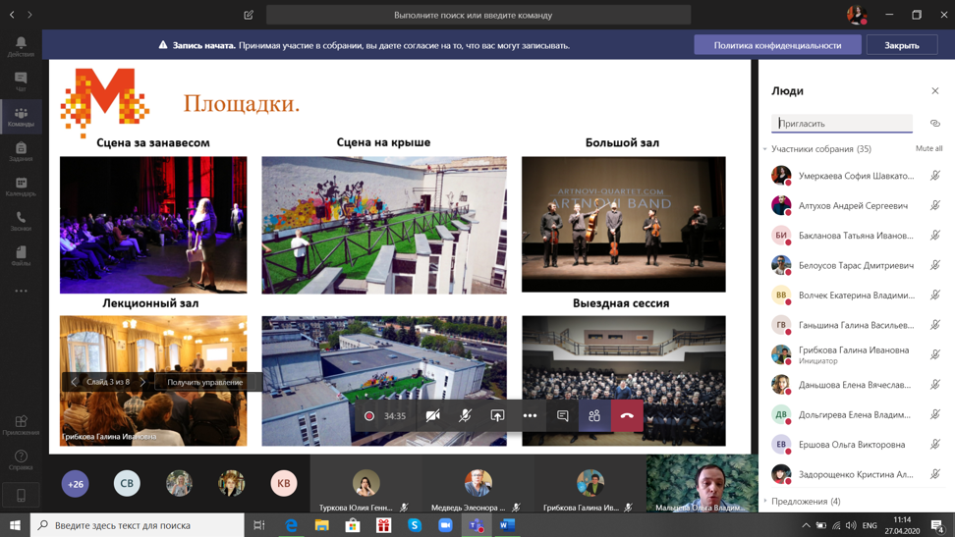Open the meeting chat icon
Screen dimensions: 955x537
coord(563,416)
